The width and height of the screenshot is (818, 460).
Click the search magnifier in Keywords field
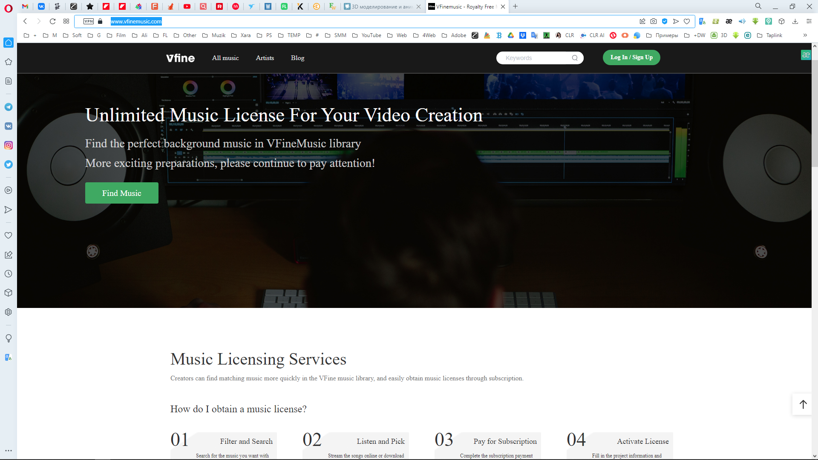(575, 58)
